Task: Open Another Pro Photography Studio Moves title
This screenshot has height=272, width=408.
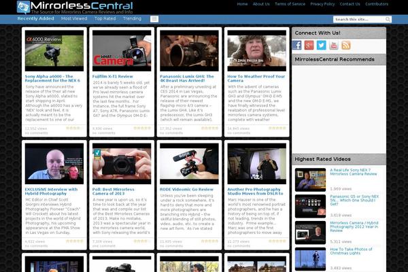Action: 255,191
